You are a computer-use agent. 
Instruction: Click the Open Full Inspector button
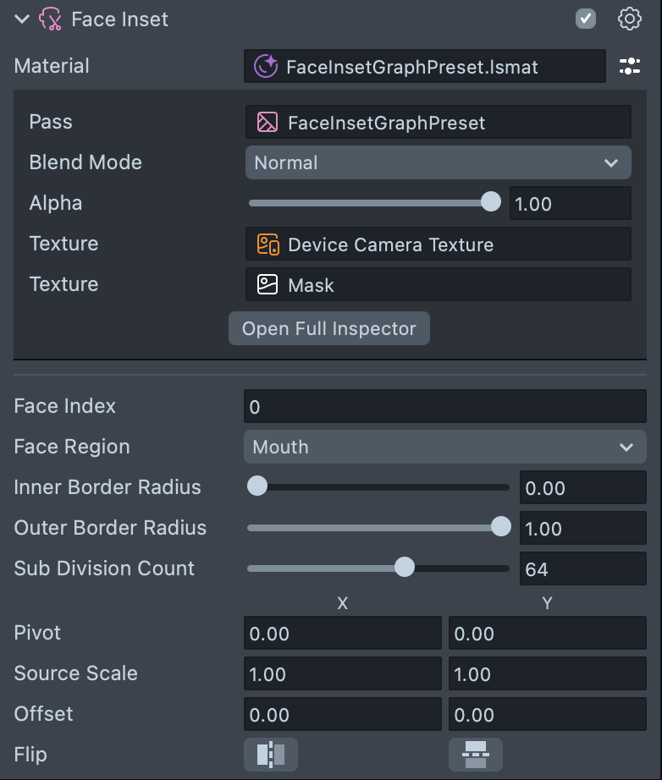tap(328, 328)
